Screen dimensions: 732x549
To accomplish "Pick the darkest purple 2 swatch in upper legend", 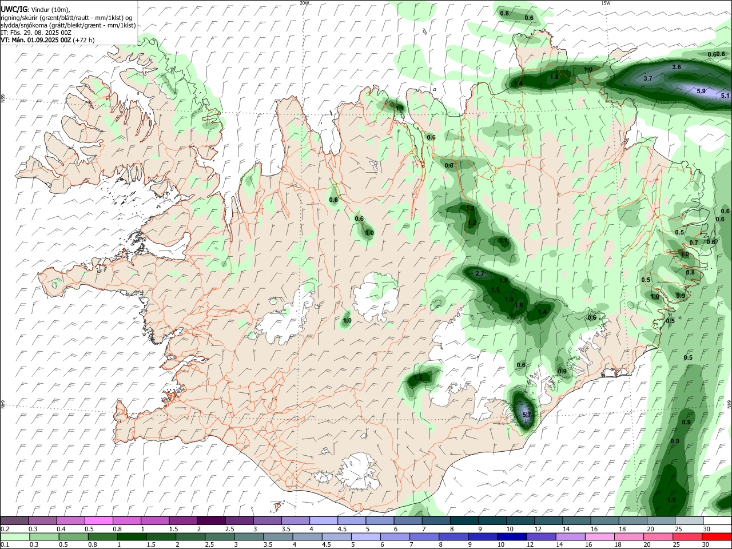I will pyautogui.click(x=211, y=520).
